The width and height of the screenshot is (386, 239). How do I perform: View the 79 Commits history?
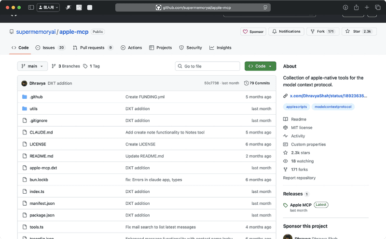click(x=257, y=83)
